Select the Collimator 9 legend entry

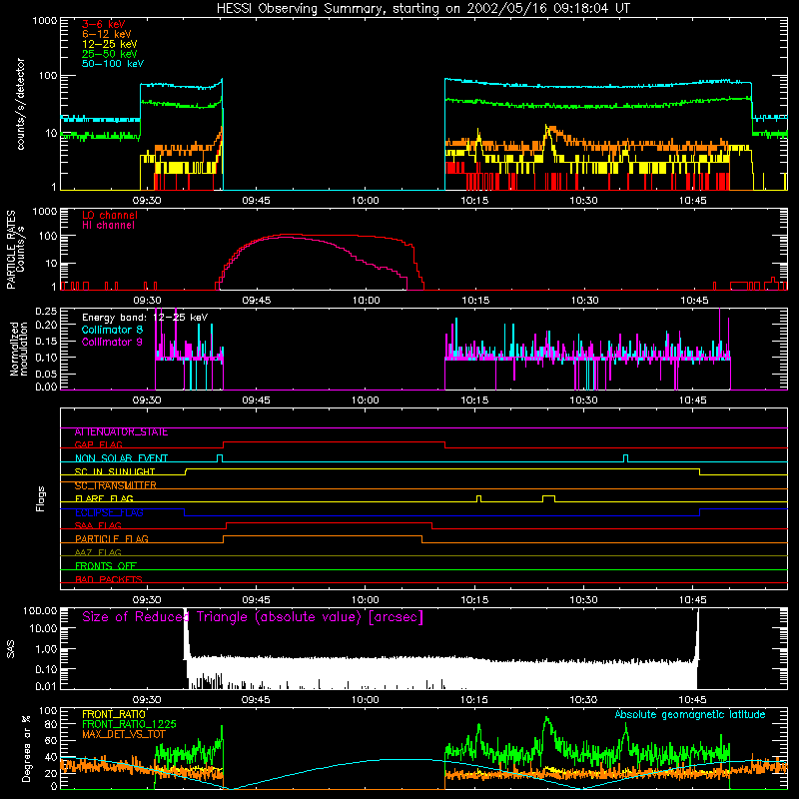[112, 342]
